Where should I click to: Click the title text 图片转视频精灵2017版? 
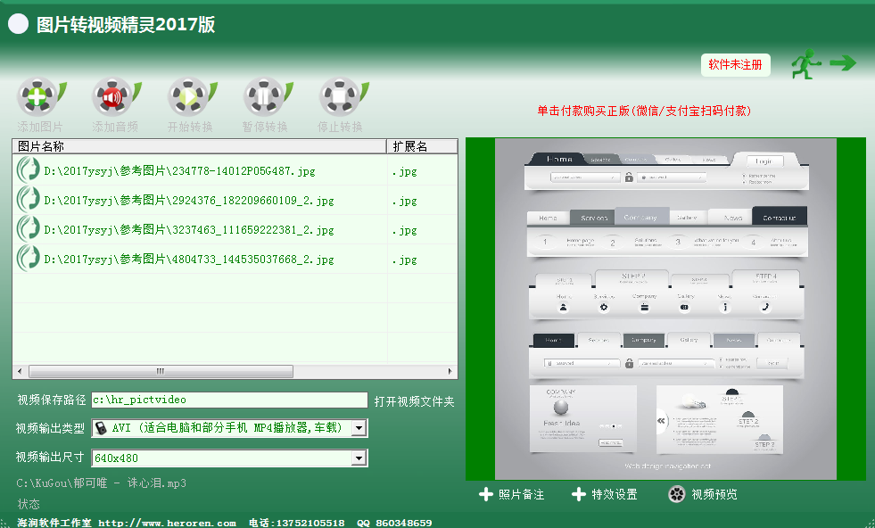[126, 25]
